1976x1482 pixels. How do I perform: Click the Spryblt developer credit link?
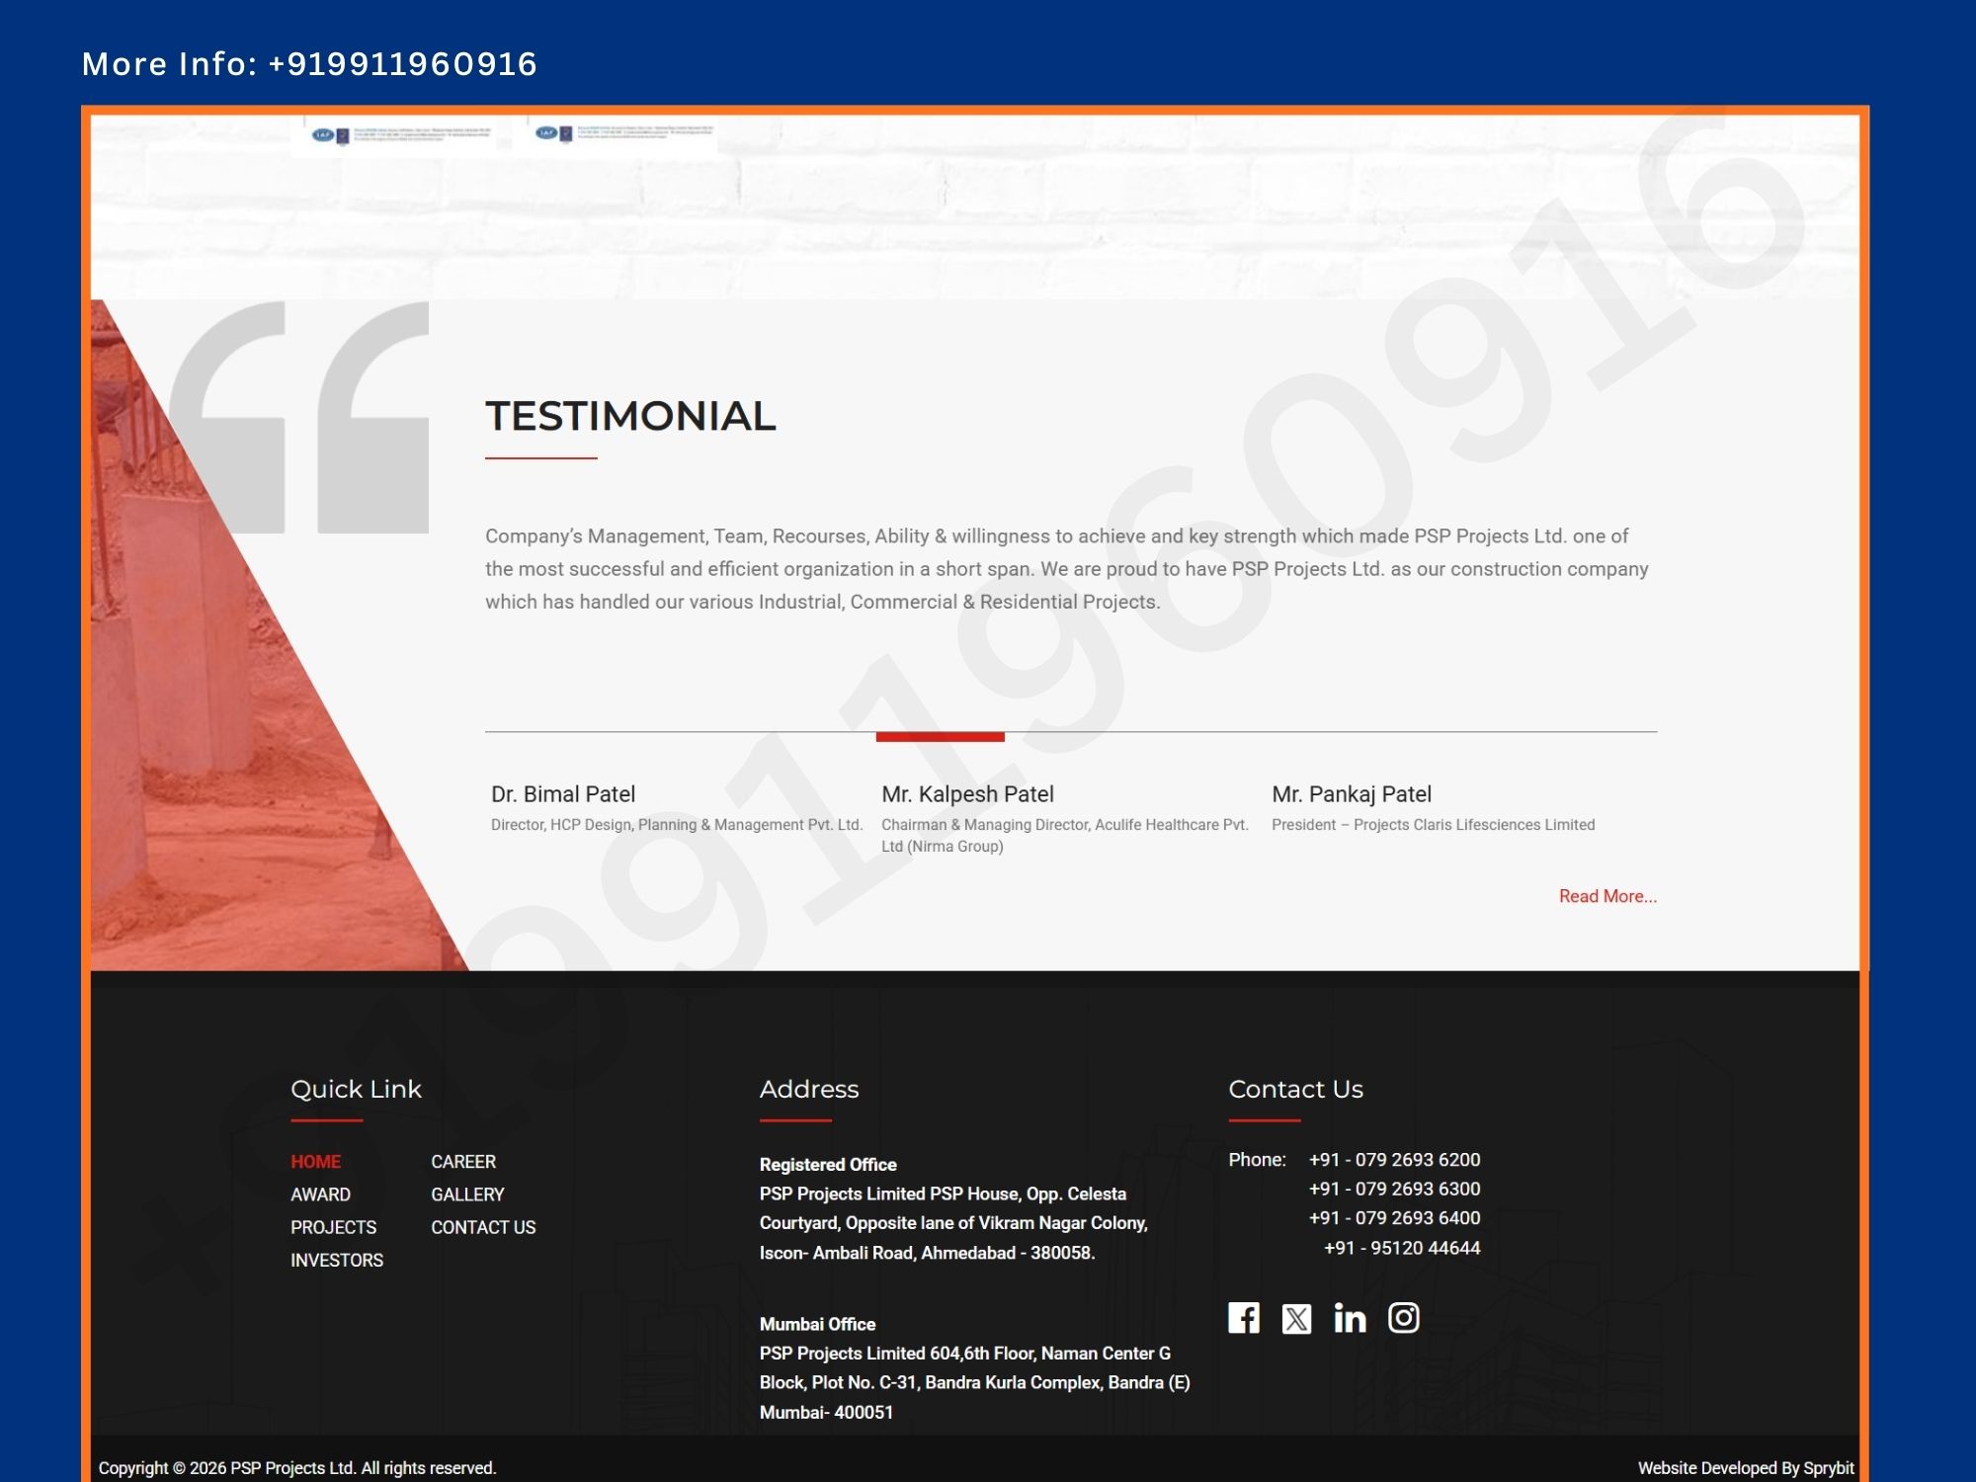(x=1827, y=1468)
